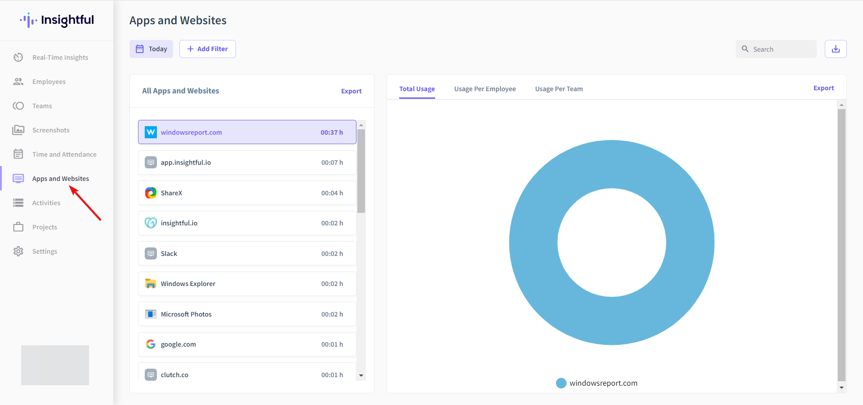
Task: Click the ShareX app icon
Action: pyautogui.click(x=151, y=193)
